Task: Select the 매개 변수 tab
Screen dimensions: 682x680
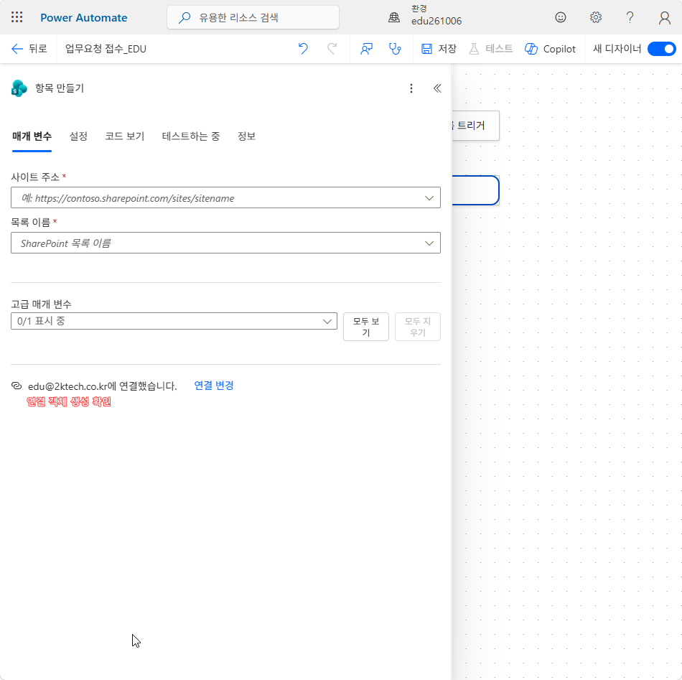Action: pyautogui.click(x=32, y=136)
